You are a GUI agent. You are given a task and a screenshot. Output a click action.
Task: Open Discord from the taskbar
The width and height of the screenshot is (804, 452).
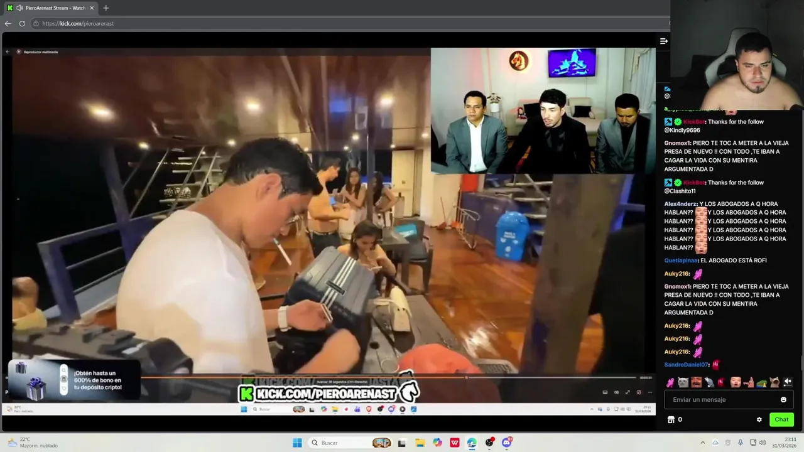507,443
